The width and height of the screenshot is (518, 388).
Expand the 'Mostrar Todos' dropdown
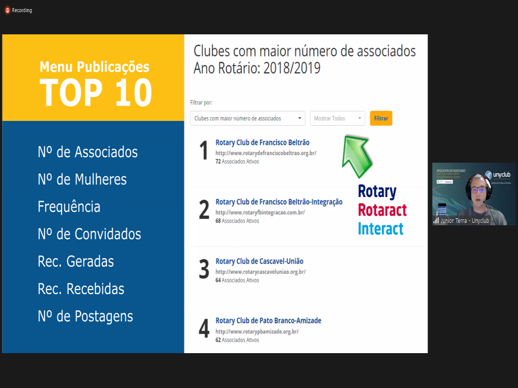(x=337, y=118)
